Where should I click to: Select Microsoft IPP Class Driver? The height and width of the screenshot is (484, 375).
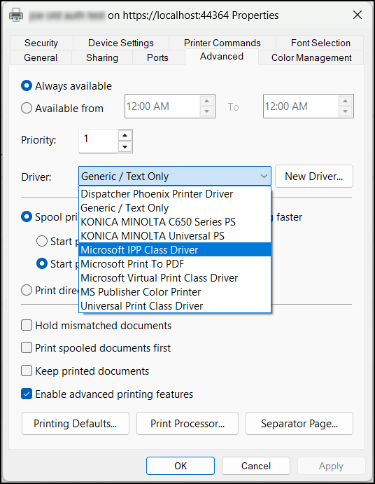175,249
